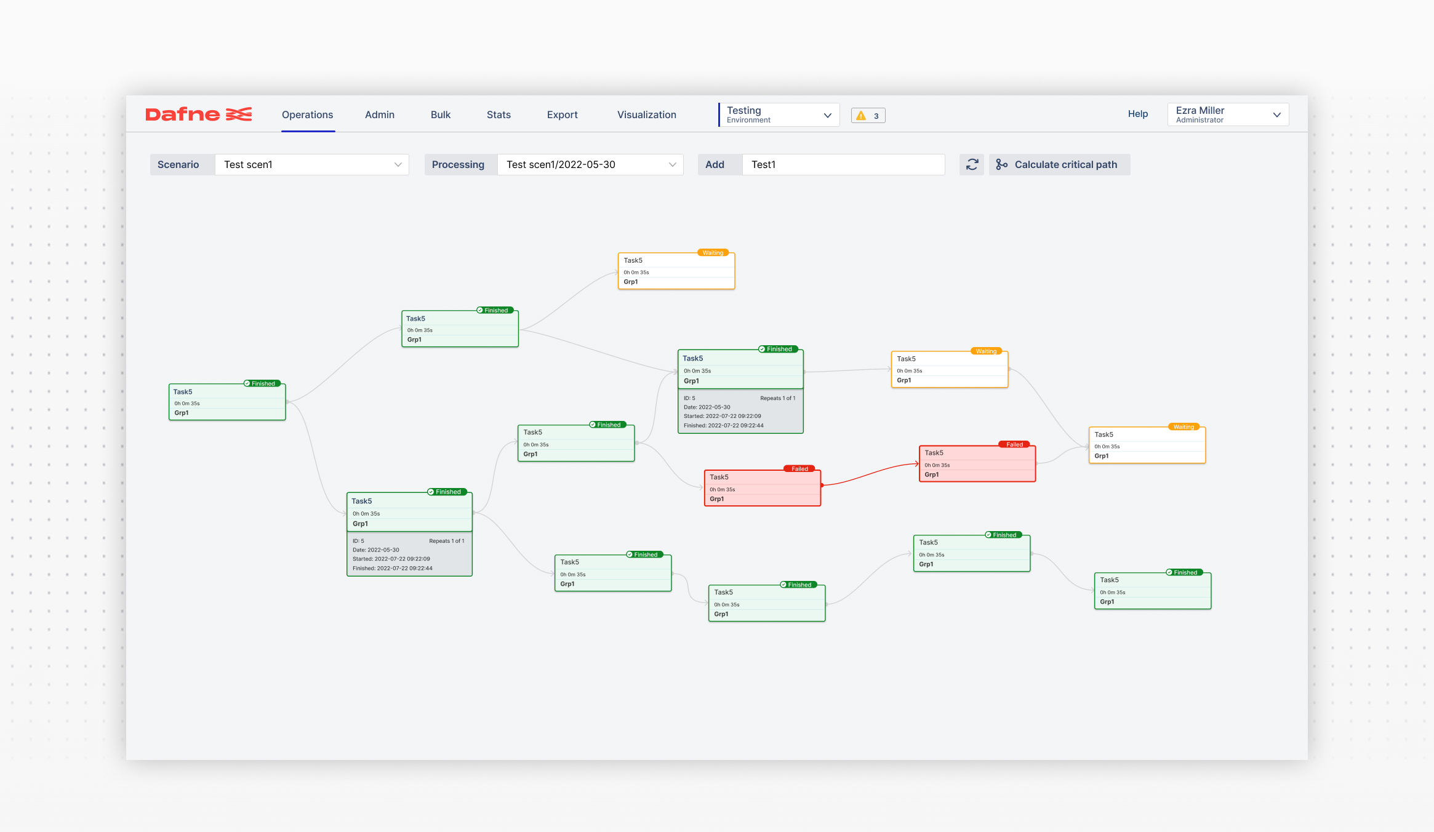Click the branch icon in Calculate critical path
This screenshot has height=832, width=1434.
[x=1001, y=164]
